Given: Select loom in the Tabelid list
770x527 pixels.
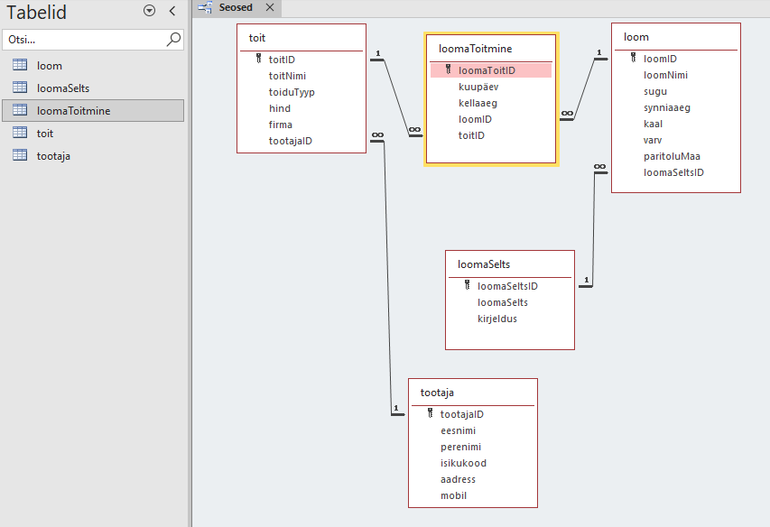Looking at the screenshot, I should [x=93, y=65].
